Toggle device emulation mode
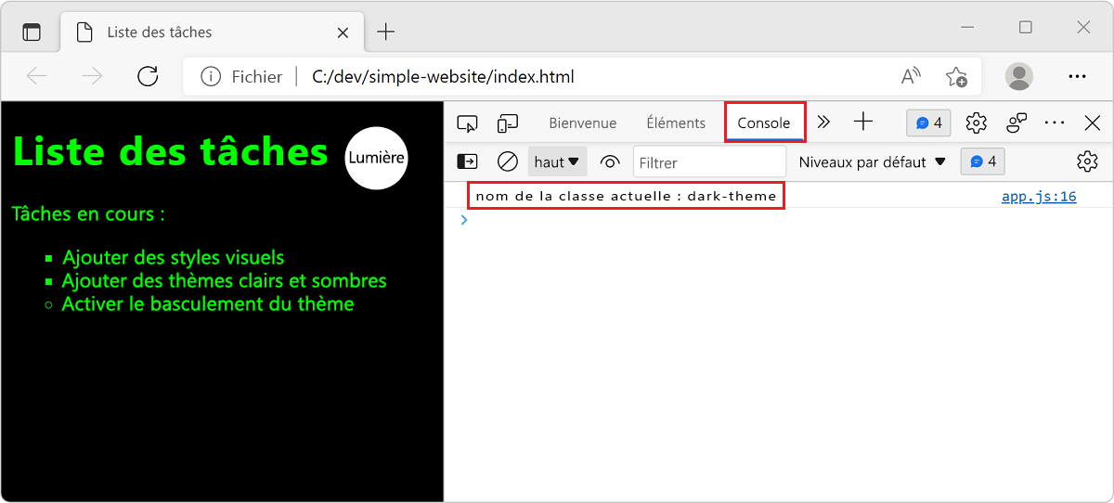This screenshot has width=1114, height=503. point(508,123)
